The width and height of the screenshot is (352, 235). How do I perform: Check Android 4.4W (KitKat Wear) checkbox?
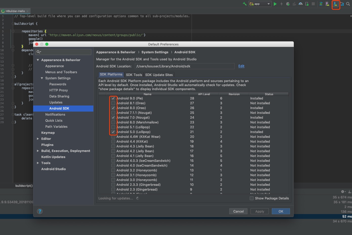click(113, 137)
